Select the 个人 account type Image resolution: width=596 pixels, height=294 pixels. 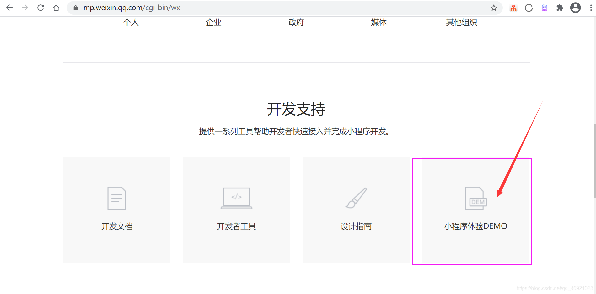(131, 23)
